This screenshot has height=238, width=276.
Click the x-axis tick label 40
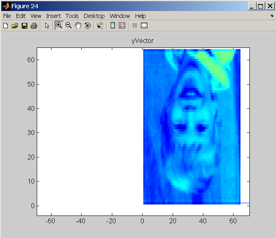[x=203, y=221]
